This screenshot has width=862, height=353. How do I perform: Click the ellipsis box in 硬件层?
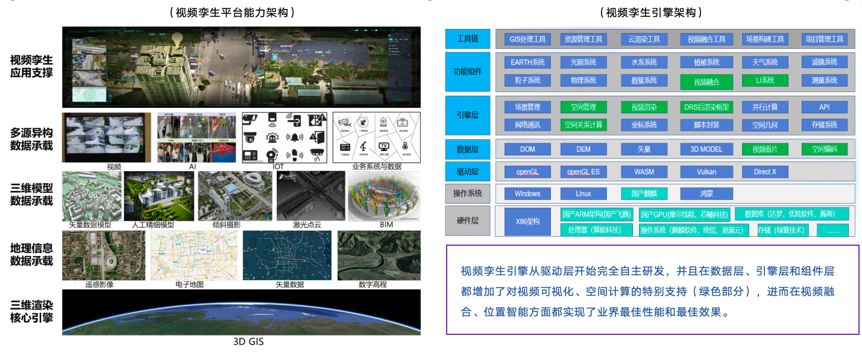tap(832, 230)
